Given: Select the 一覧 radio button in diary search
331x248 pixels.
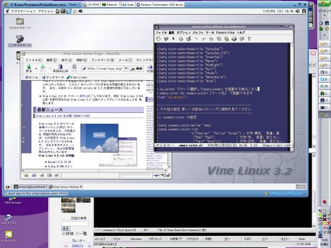Looking at the screenshot, I should (77, 234).
